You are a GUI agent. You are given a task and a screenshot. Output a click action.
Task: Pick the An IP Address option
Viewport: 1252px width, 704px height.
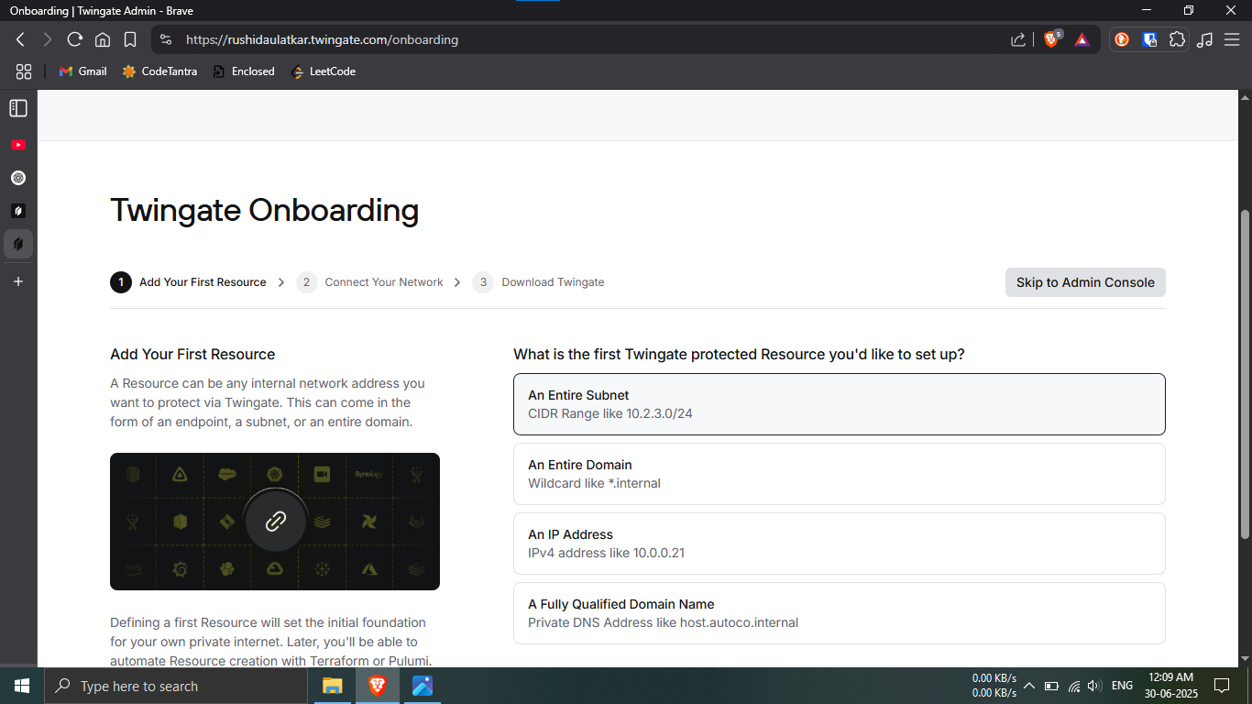(839, 544)
